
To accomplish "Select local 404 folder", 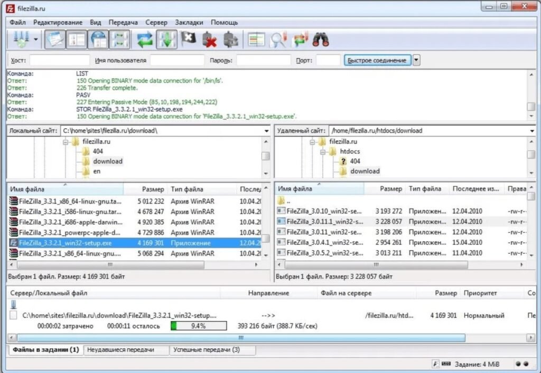I will tap(98, 151).
